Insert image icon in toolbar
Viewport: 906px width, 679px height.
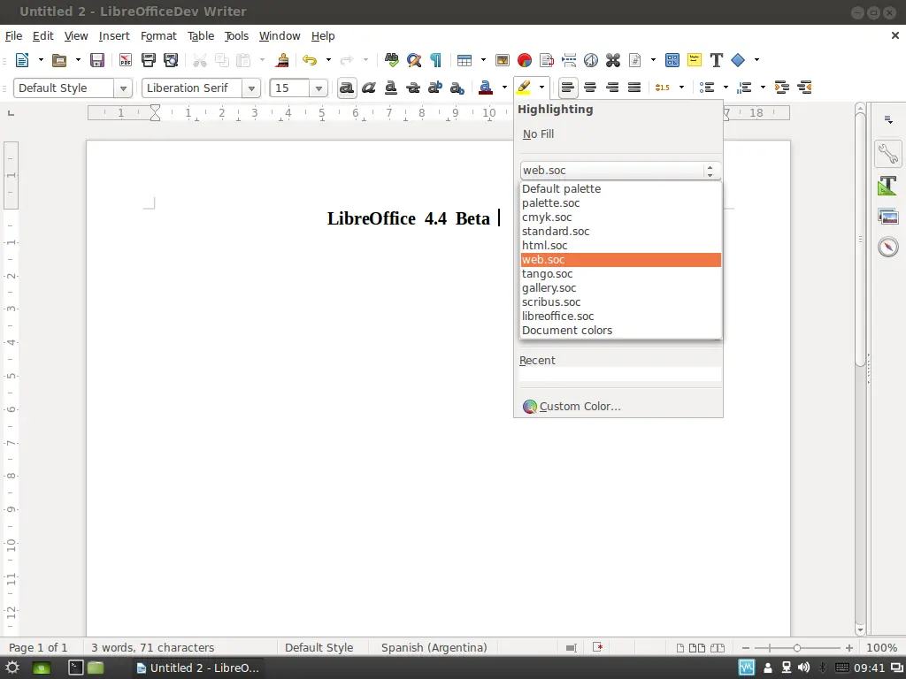tap(503, 60)
